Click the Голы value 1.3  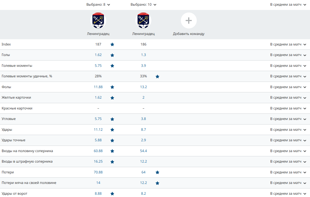(x=143, y=55)
